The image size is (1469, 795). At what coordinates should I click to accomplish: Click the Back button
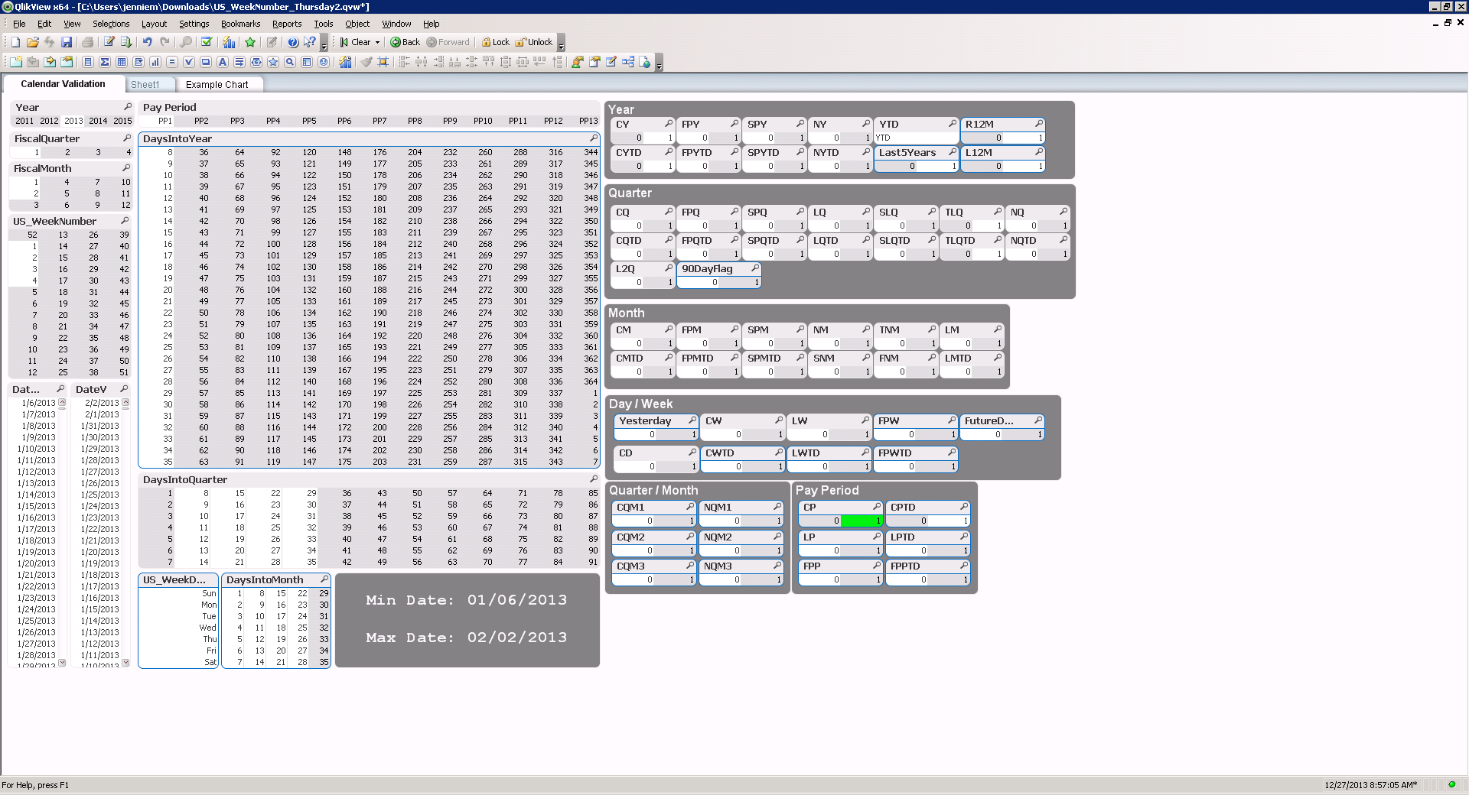405,43
